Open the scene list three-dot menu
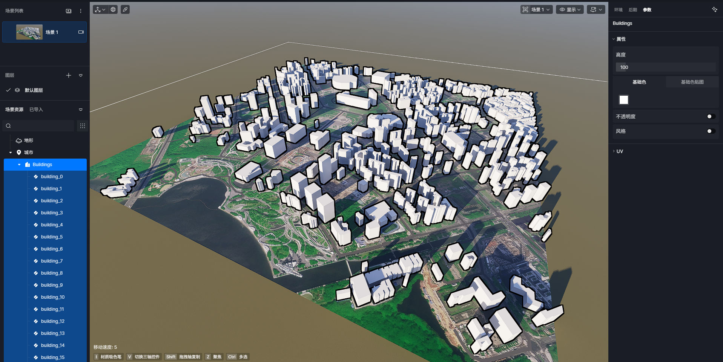This screenshot has height=362, width=723. click(81, 11)
